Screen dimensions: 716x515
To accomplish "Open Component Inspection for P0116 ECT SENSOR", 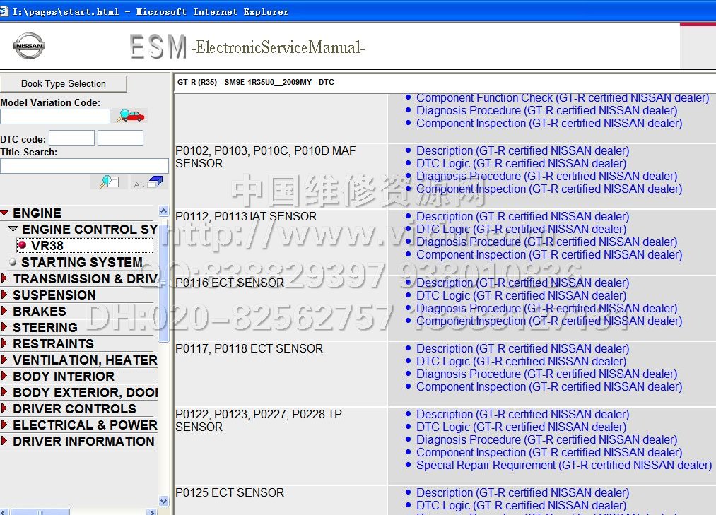I will coord(549,321).
